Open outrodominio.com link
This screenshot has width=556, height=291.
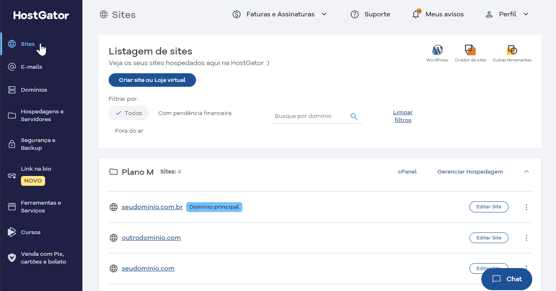(x=151, y=238)
